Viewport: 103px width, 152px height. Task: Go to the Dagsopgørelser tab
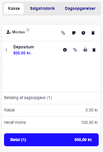click(x=80, y=9)
